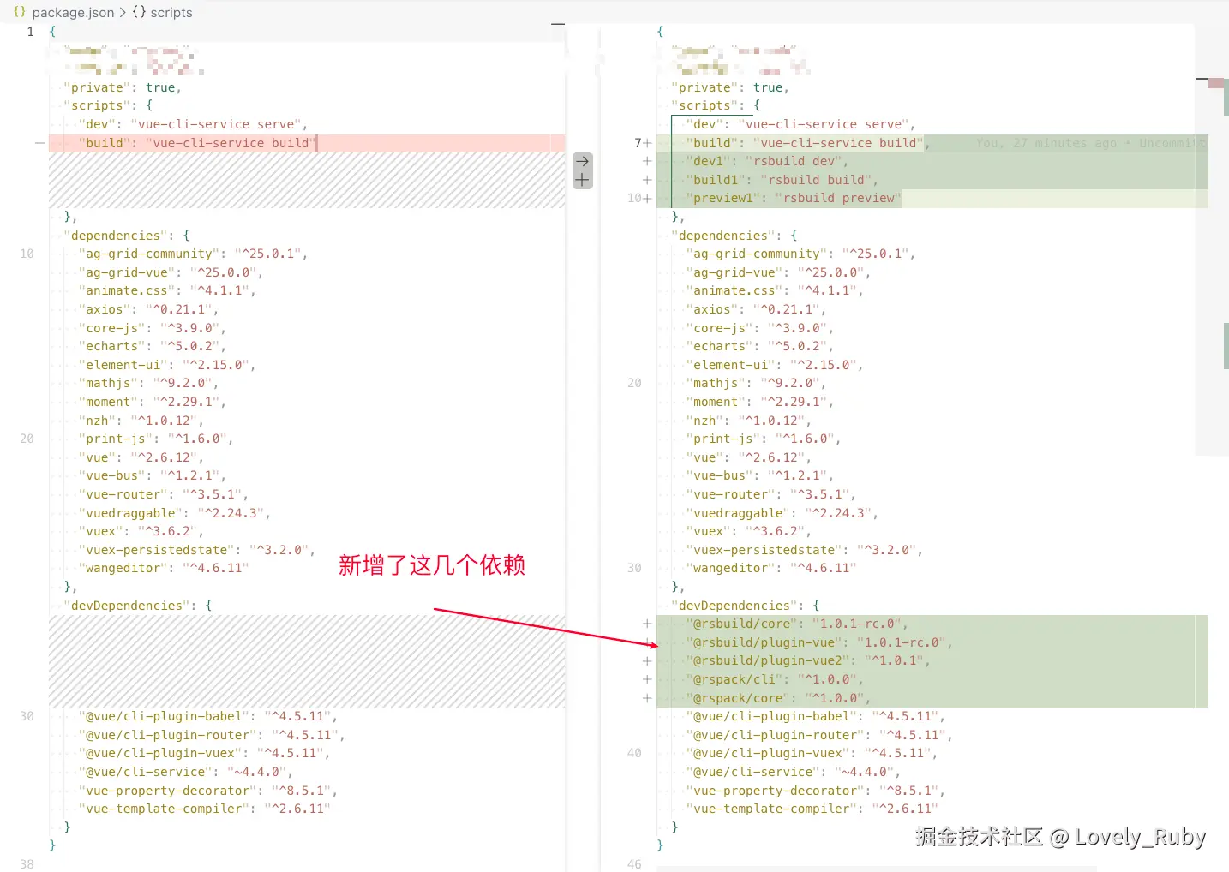Click the plus marker beside the @rspack/cli line

pos(647,679)
